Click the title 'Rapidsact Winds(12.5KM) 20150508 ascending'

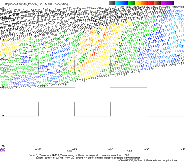click(36, 4)
